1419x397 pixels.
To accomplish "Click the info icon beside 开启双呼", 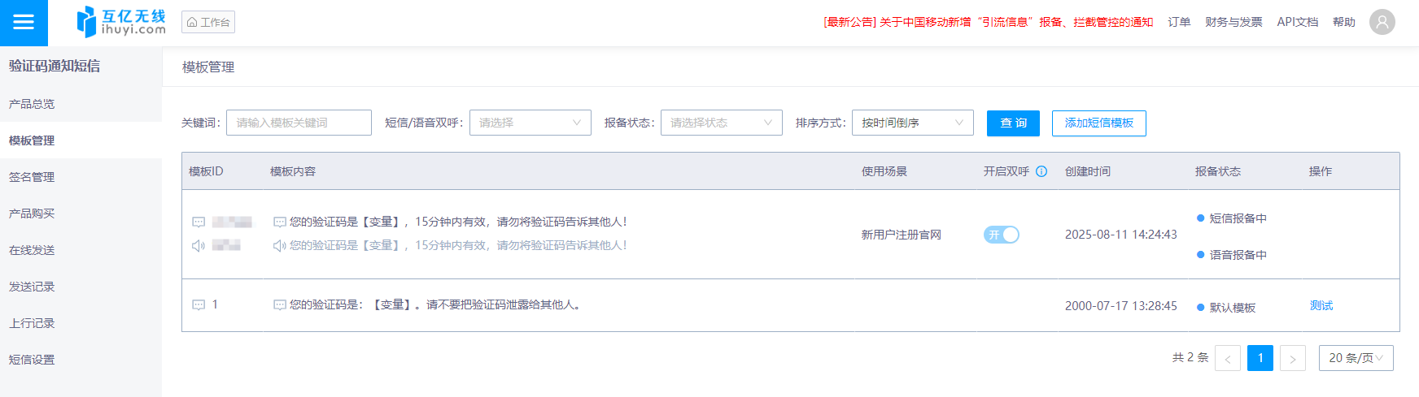I will [x=1041, y=171].
